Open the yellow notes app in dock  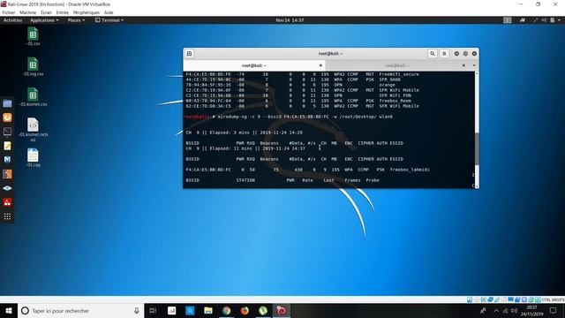pos(7,146)
